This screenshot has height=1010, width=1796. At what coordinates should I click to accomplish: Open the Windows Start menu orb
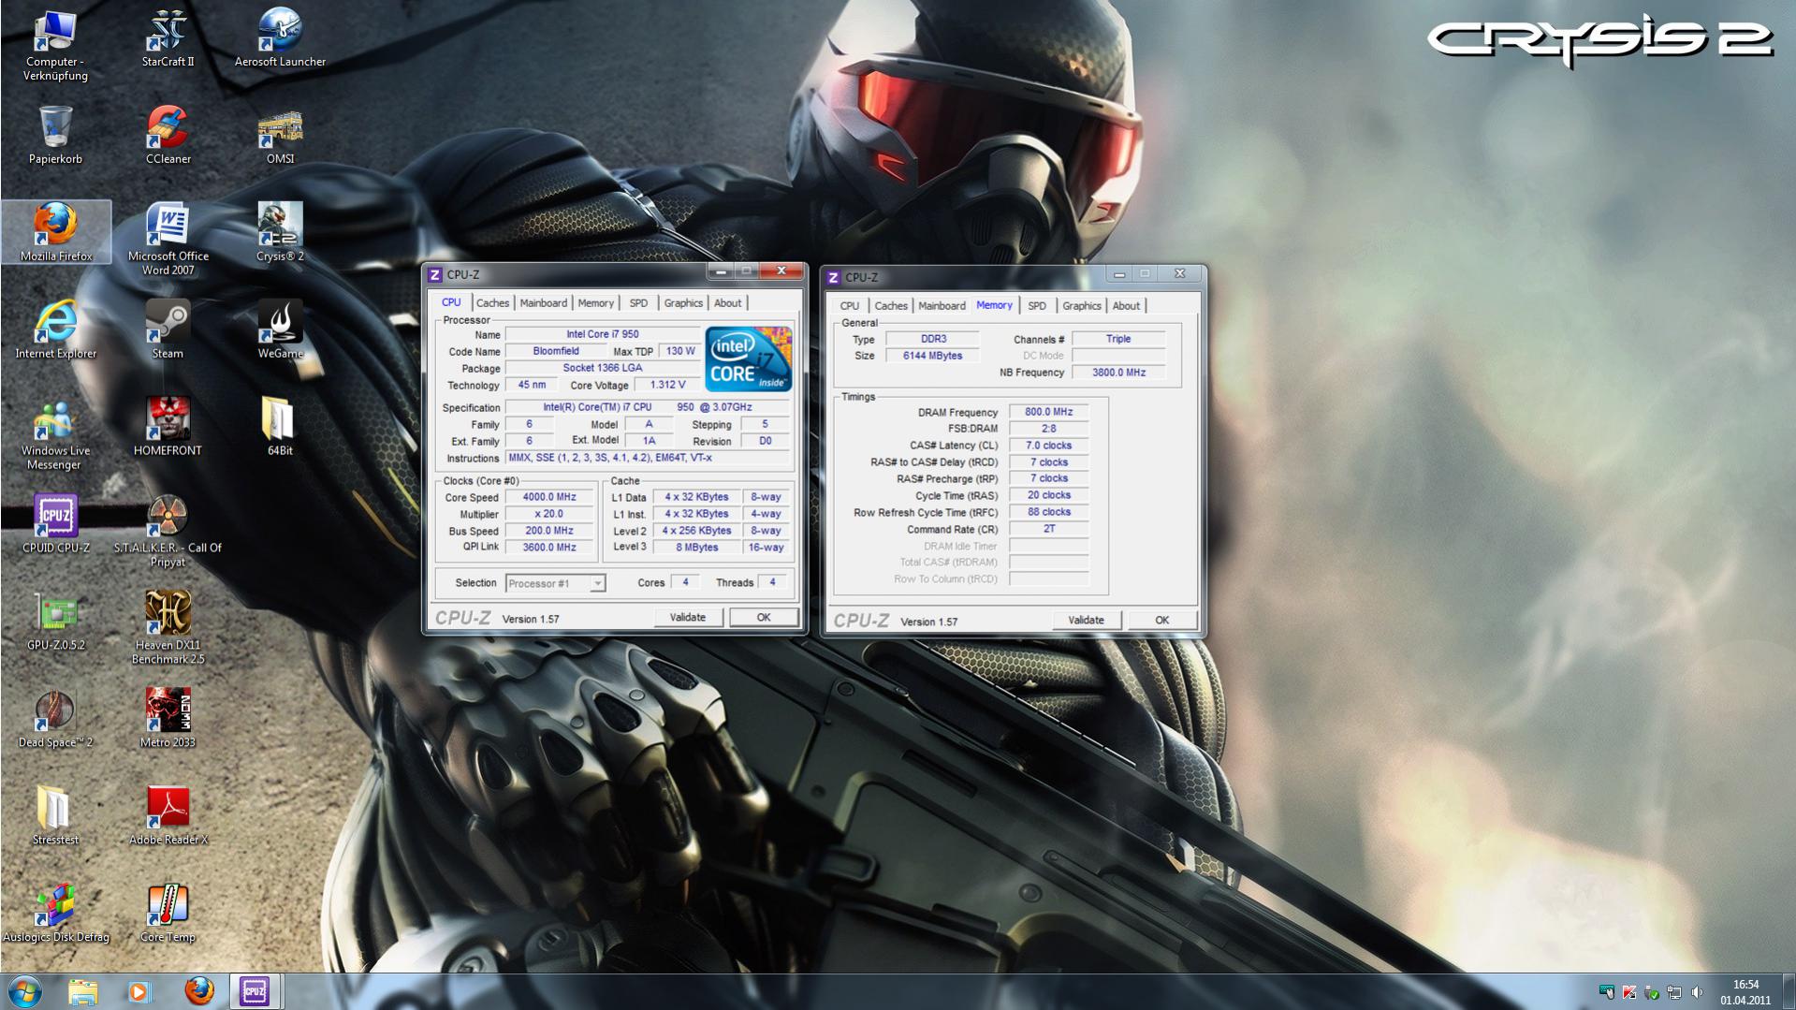coord(25,991)
